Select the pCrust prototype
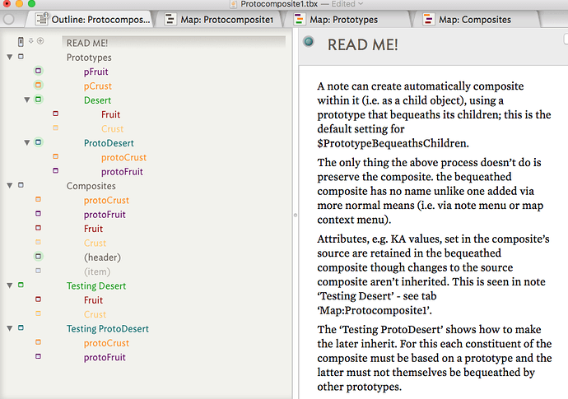568x399 pixels. tap(98, 86)
